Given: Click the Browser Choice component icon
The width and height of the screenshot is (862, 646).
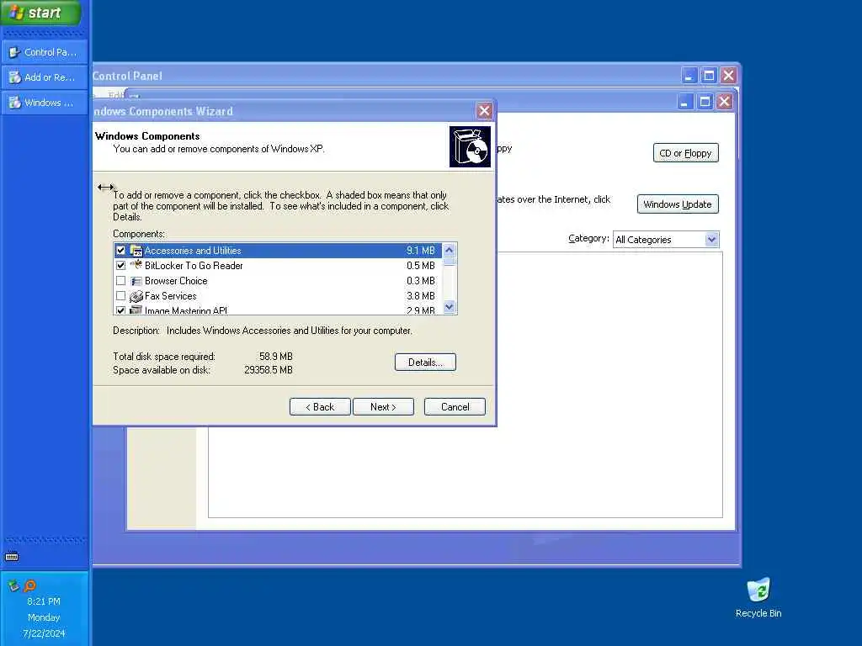Looking at the screenshot, I should point(136,281).
